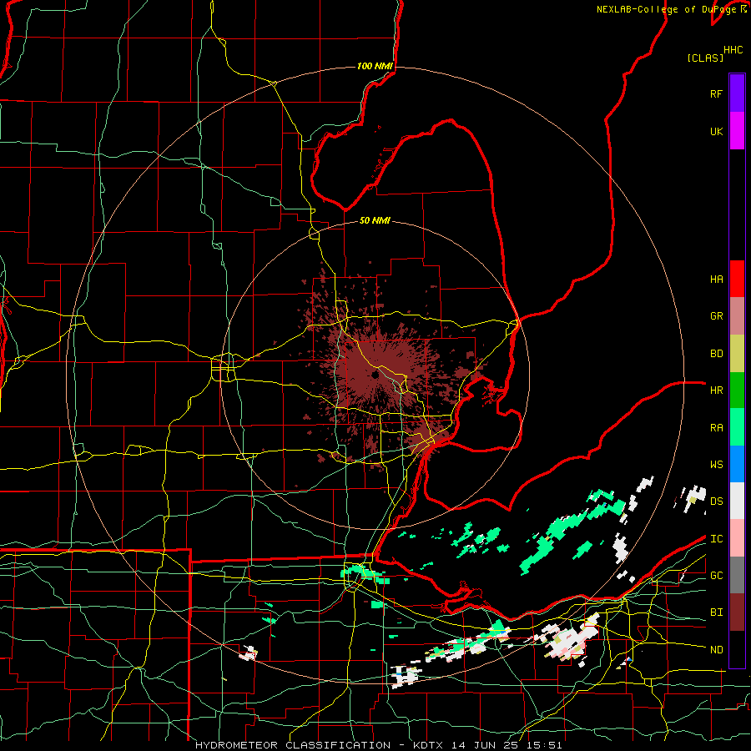
Task: Click the HA red legend swatch
Action: [737, 279]
